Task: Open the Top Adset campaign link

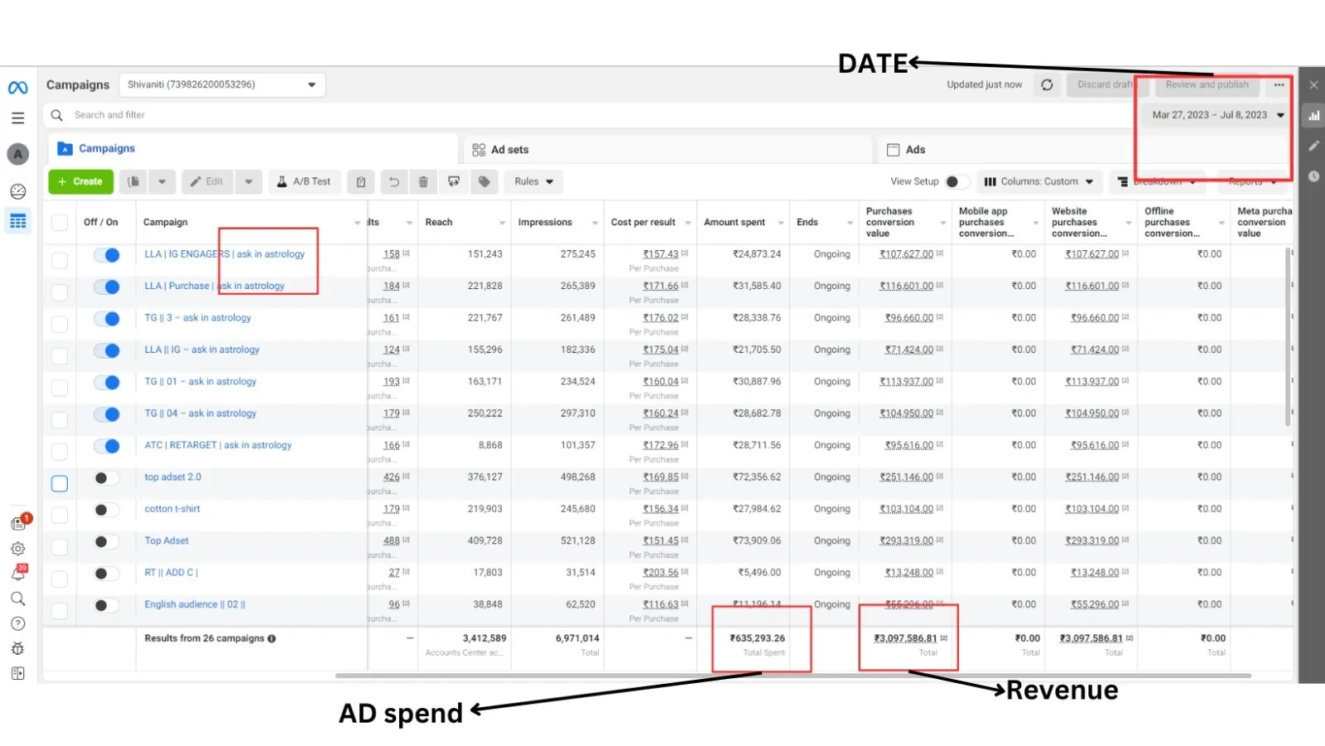Action: [166, 541]
